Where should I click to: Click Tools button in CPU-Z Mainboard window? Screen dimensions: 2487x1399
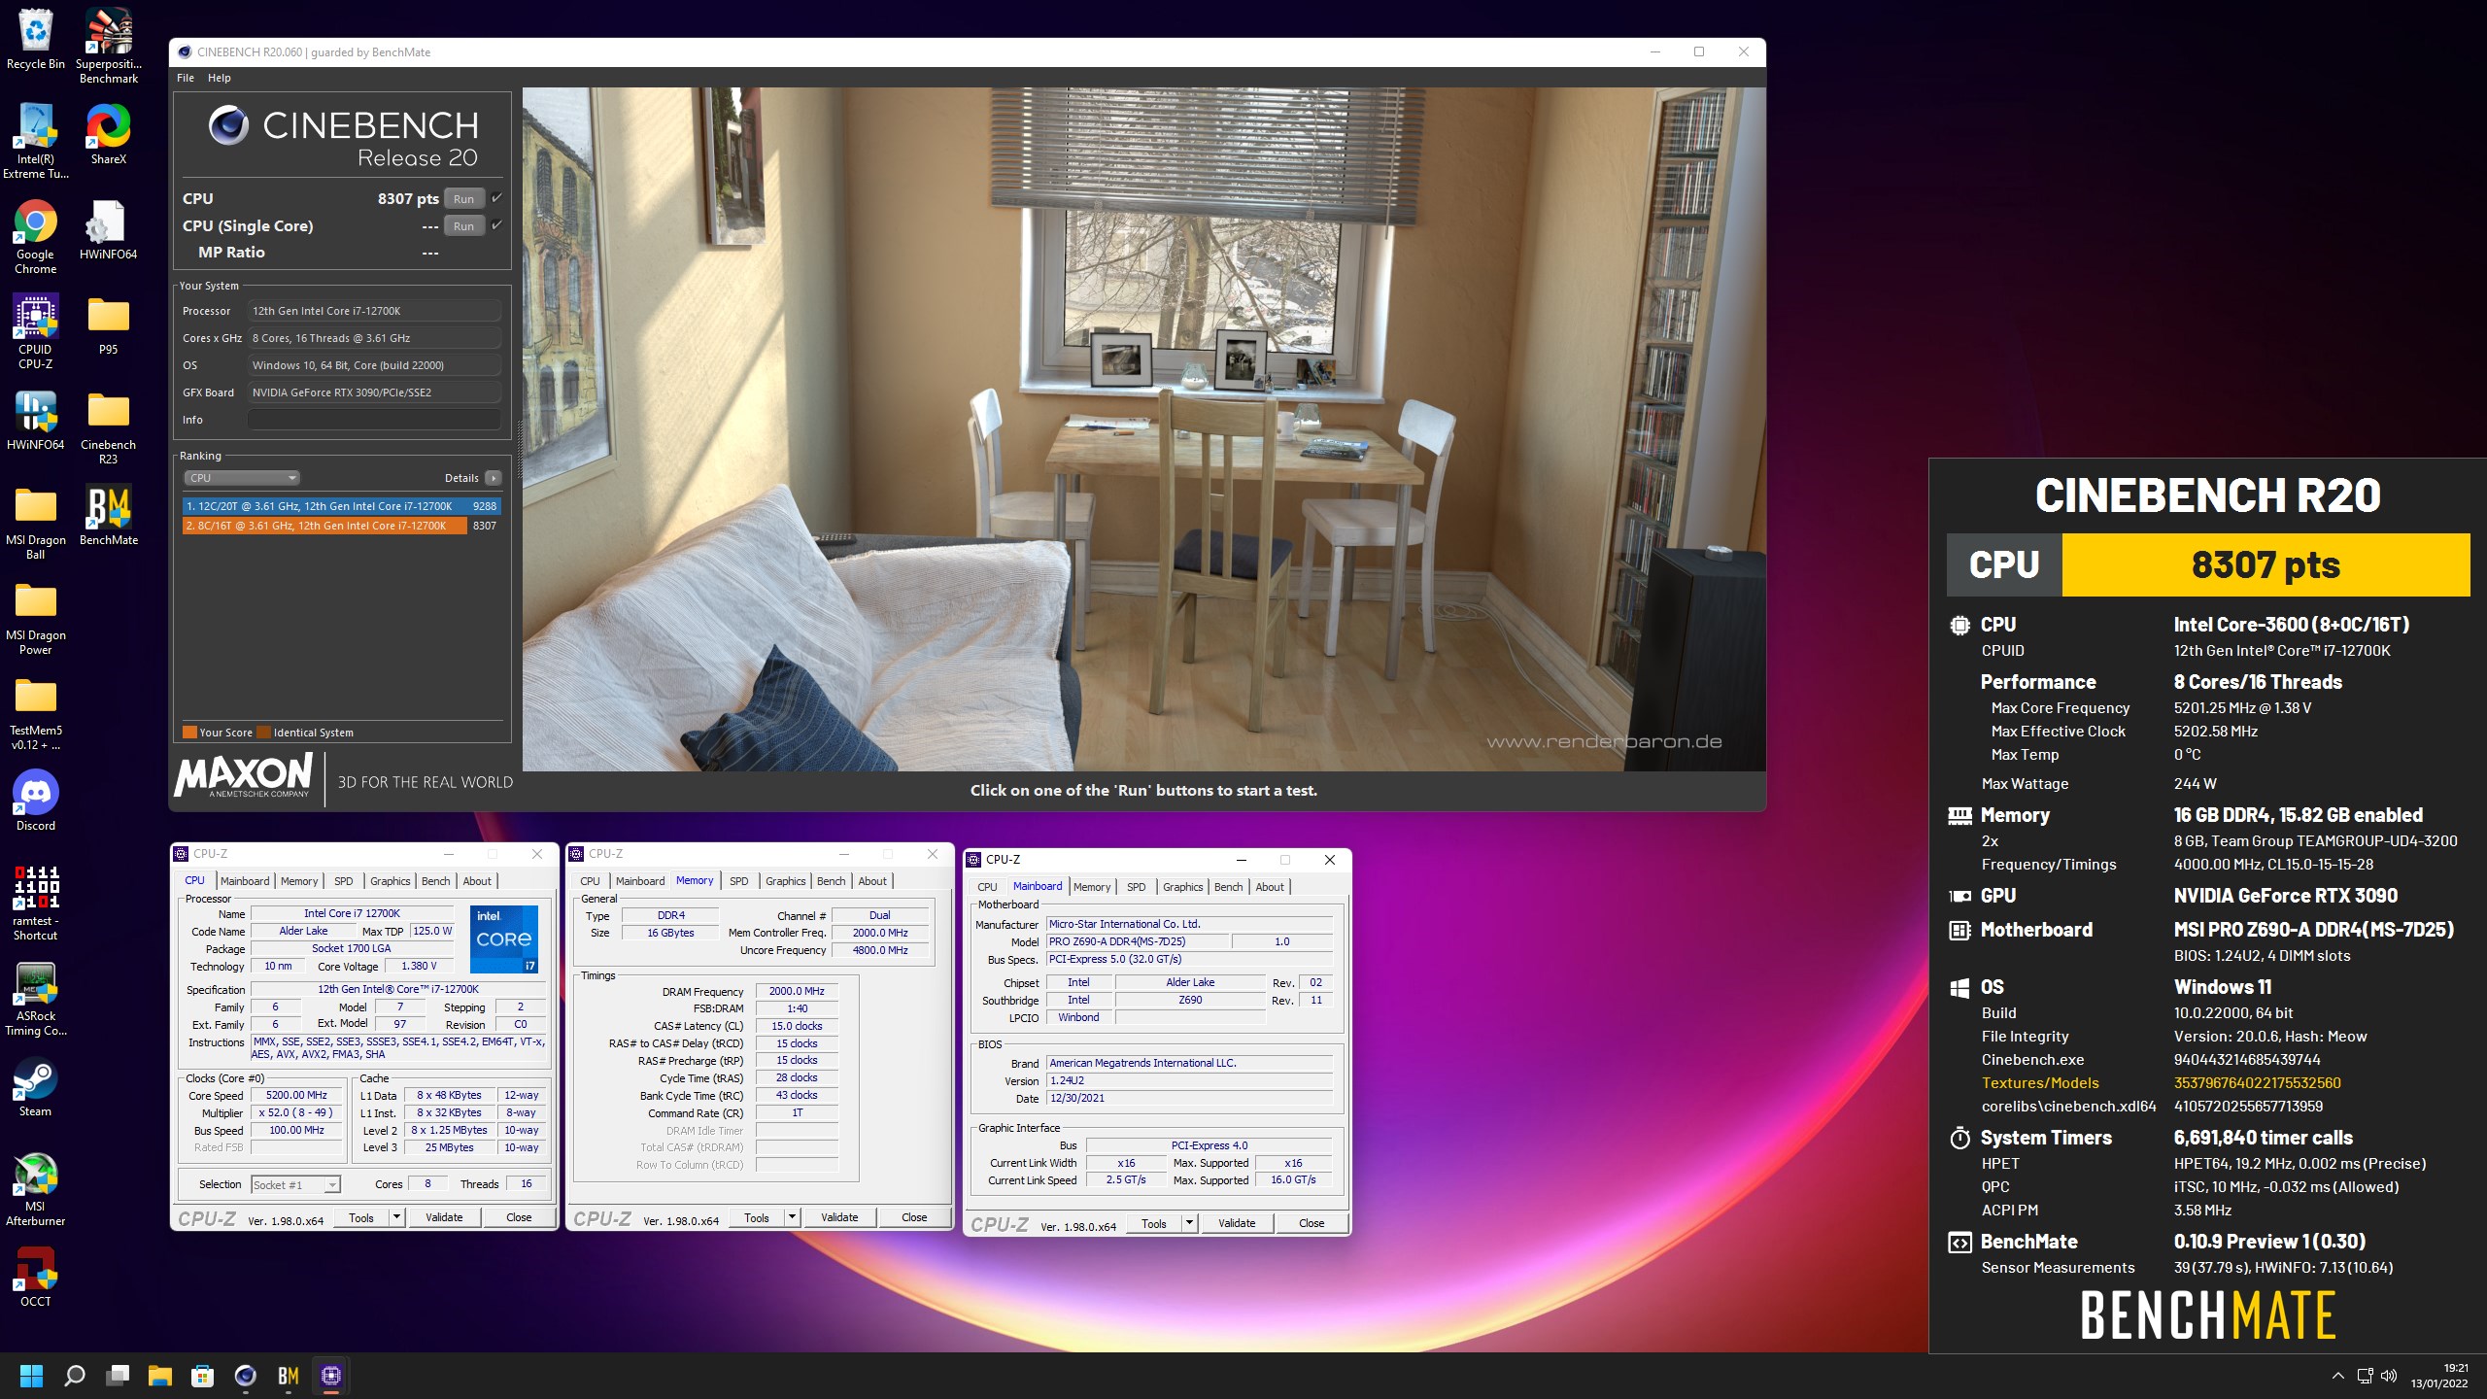pyautogui.click(x=1154, y=1223)
